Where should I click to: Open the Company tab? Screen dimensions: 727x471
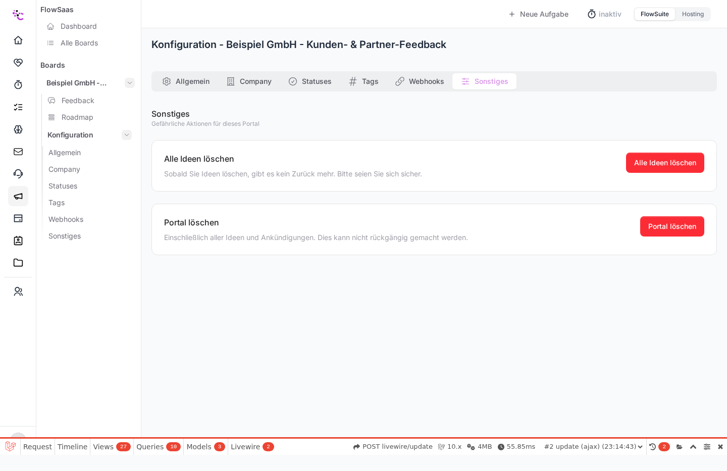coord(249,81)
